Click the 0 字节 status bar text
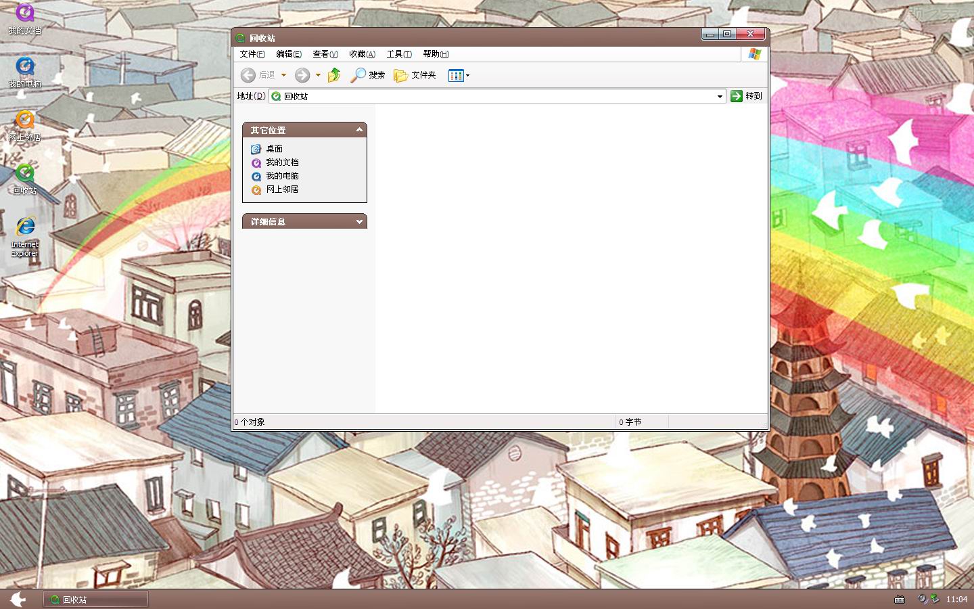This screenshot has width=974, height=609. pyautogui.click(x=630, y=422)
